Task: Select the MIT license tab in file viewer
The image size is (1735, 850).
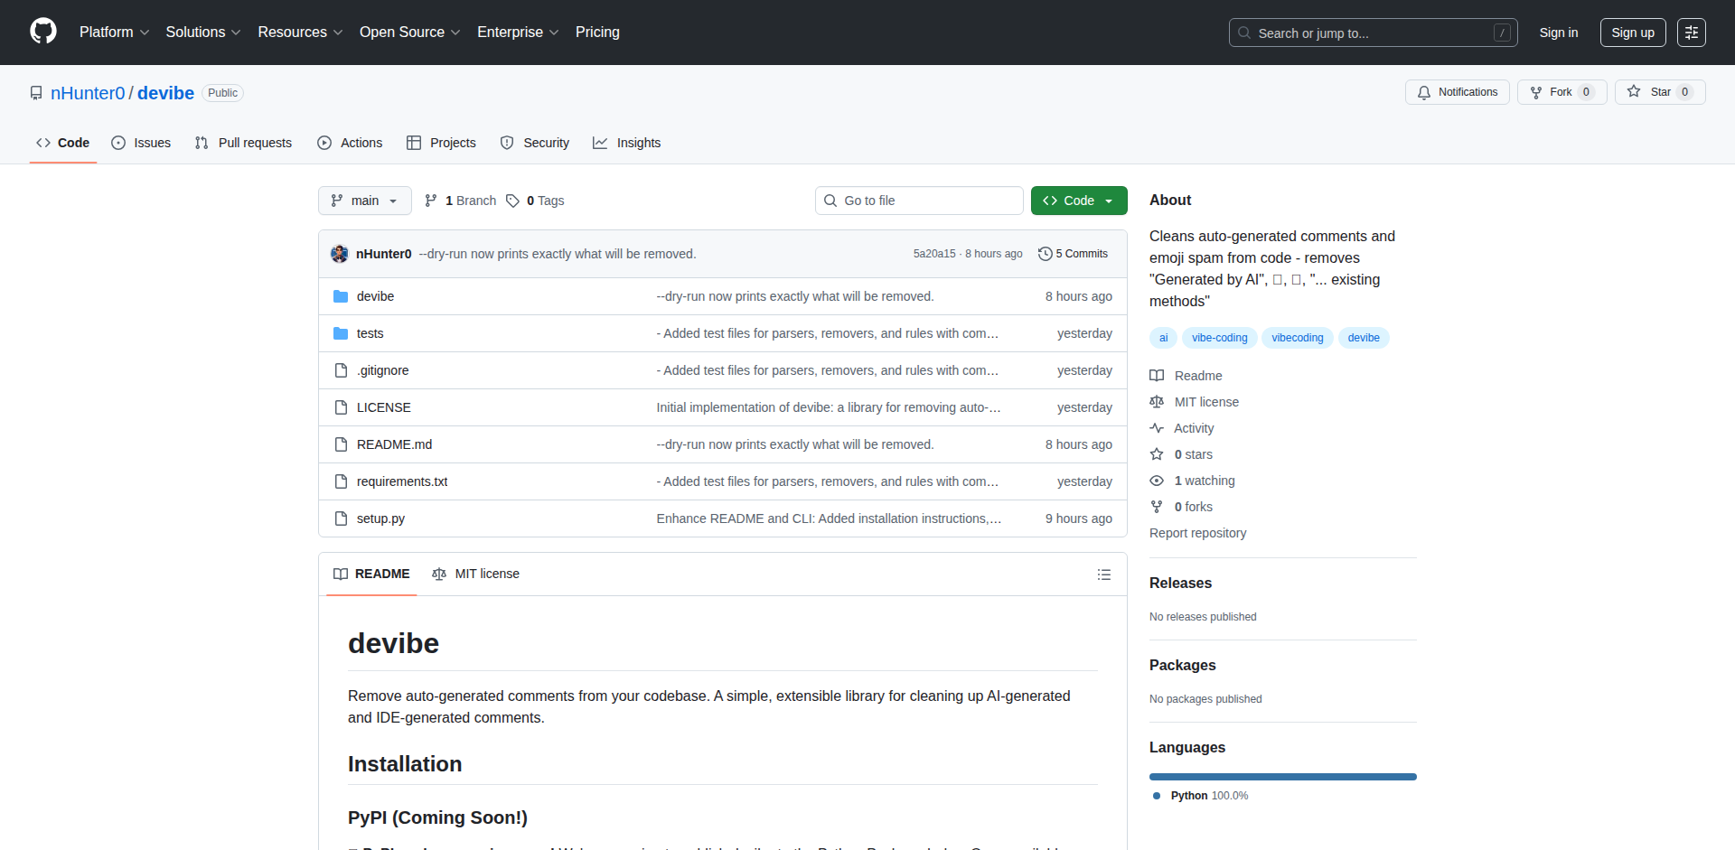Action: 476,574
